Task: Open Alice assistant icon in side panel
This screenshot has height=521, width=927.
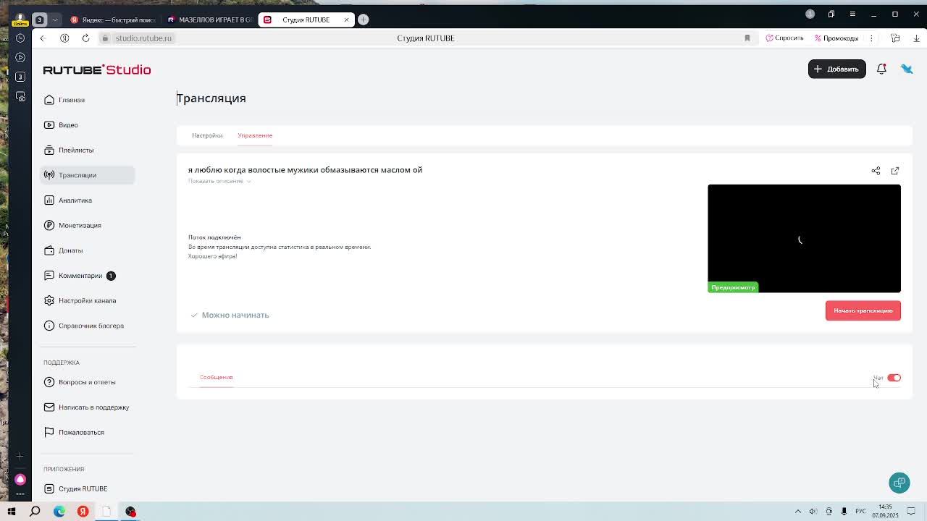Action: point(20,479)
